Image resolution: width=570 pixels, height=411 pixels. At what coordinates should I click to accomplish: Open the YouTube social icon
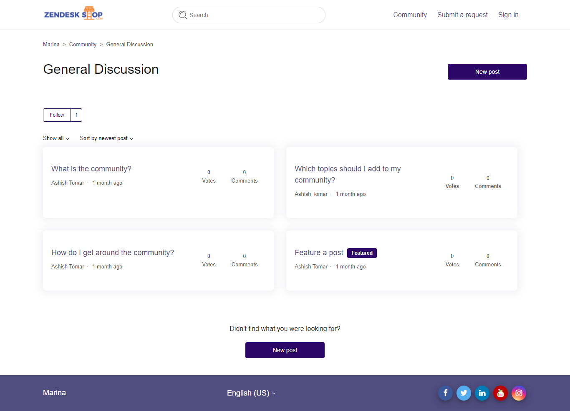coord(500,393)
